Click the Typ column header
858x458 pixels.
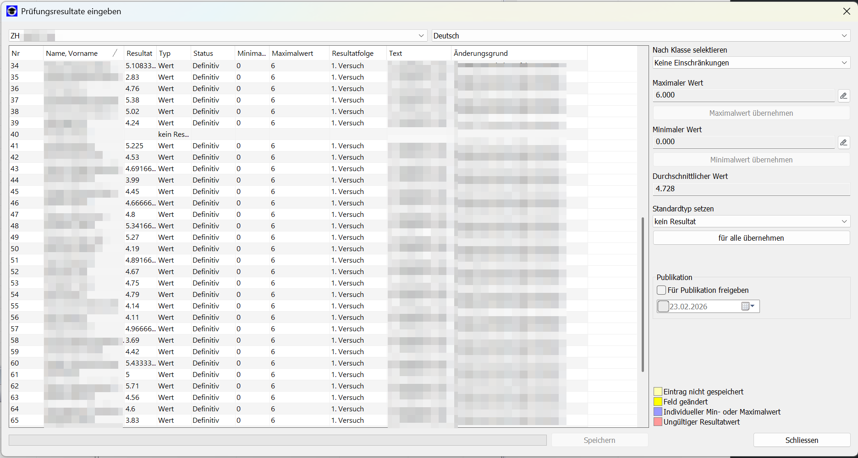coord(173,54)
